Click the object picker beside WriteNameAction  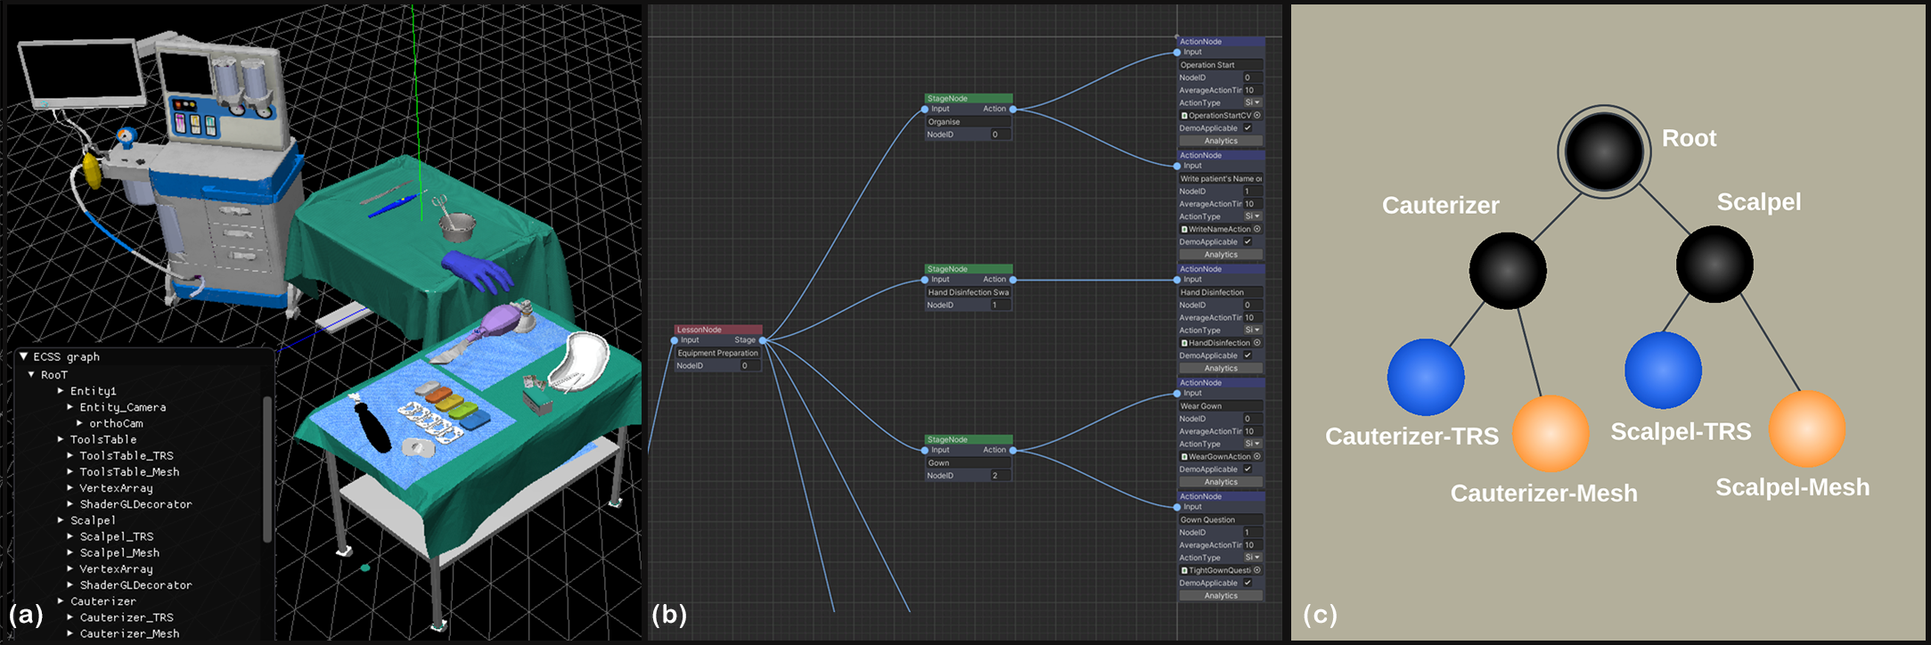click(1257, 229)
